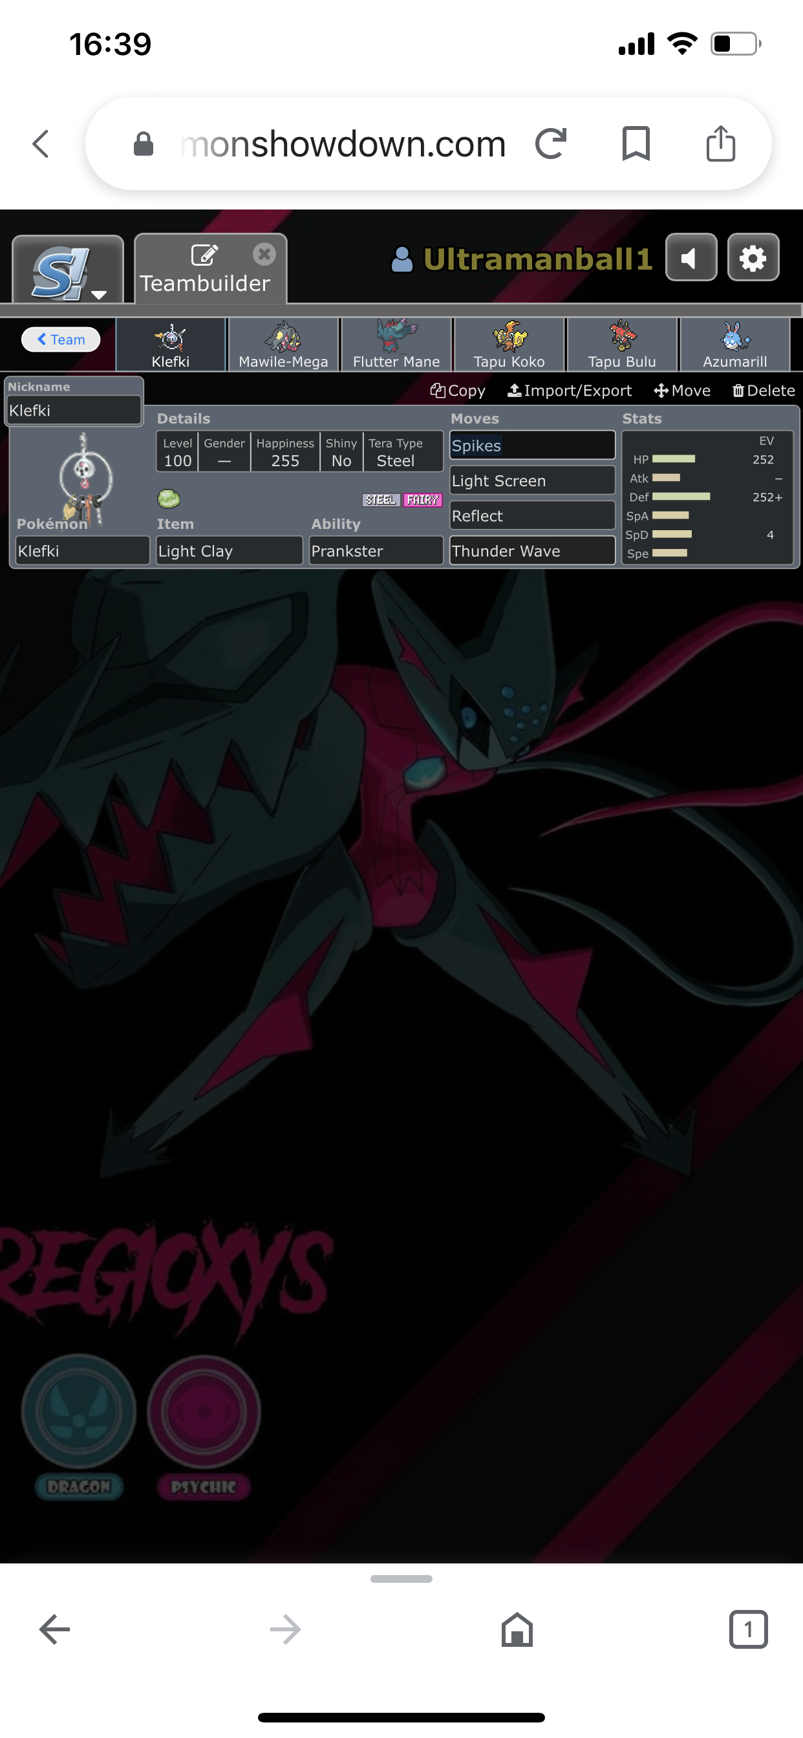The width and height of the screenshot is (803, 1738).
Task: Select the Tapu Bulu team slot
Action: (x=622, y=345)
